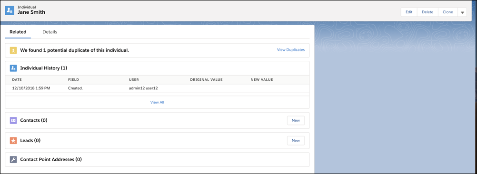Click the orange Leads related list icon
The width and height of the screenshot is (477, 174).
[13, 140]
